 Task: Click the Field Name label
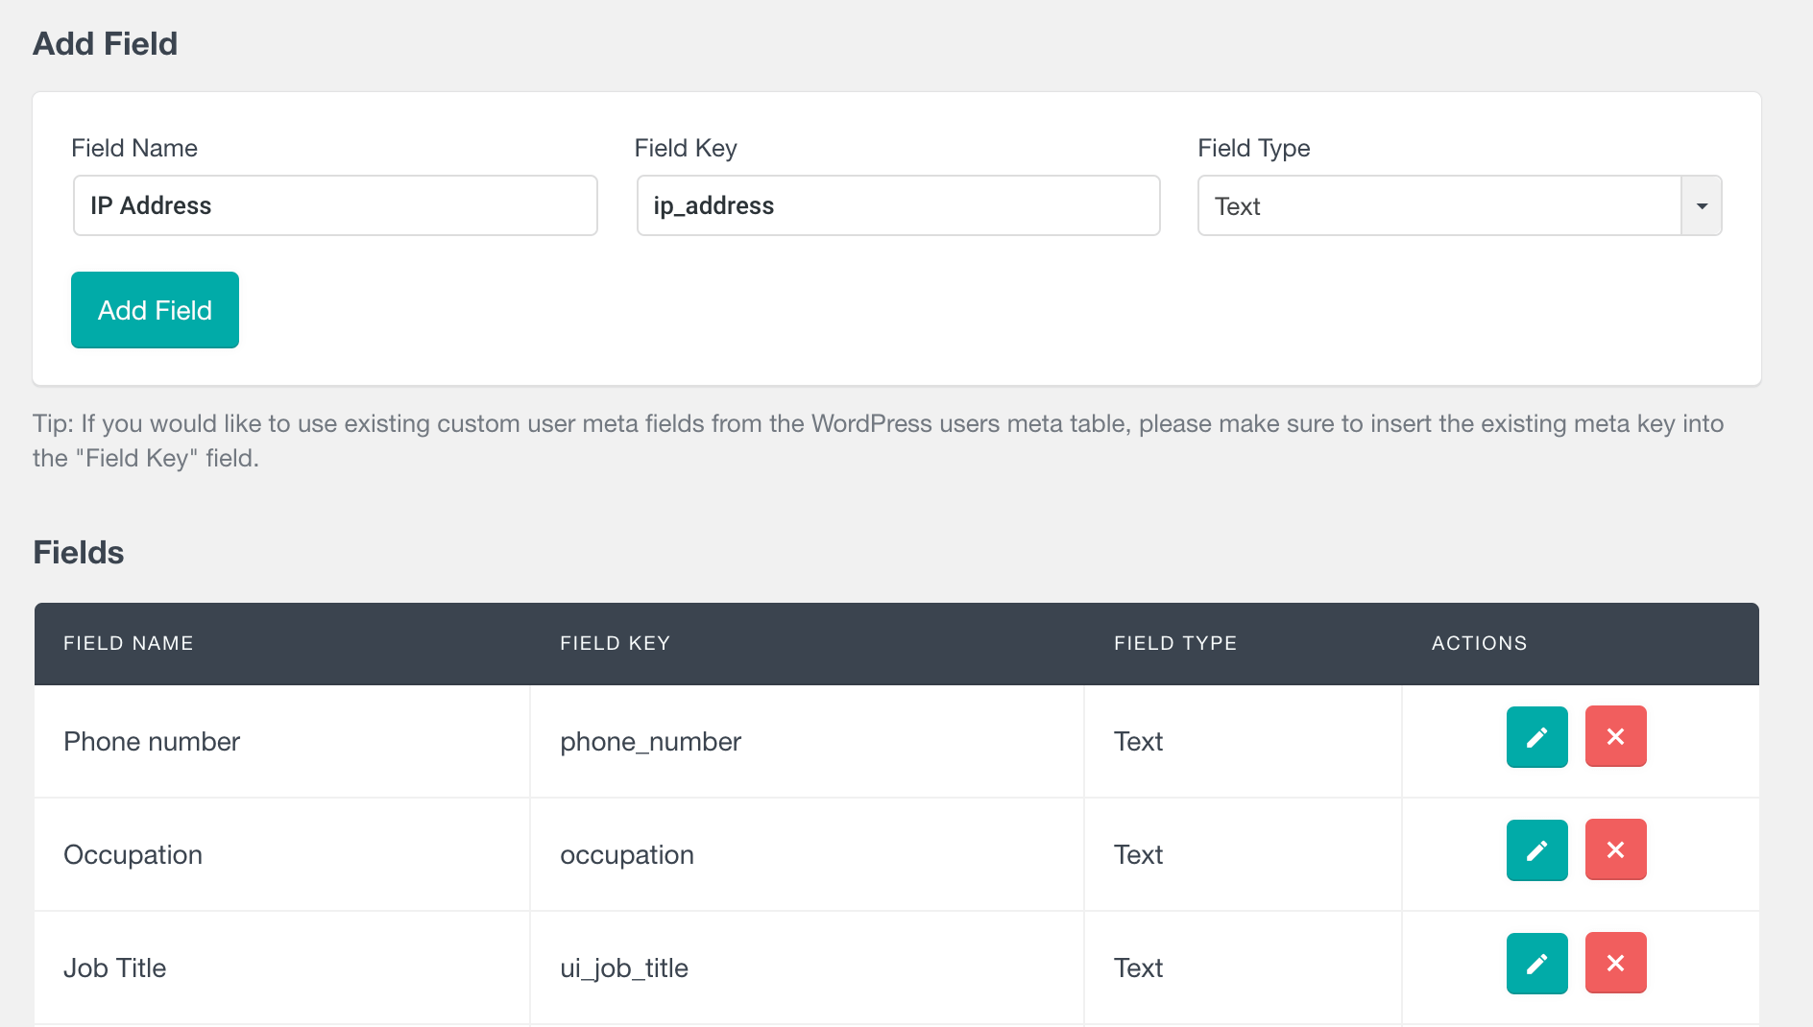pos(134,148)
